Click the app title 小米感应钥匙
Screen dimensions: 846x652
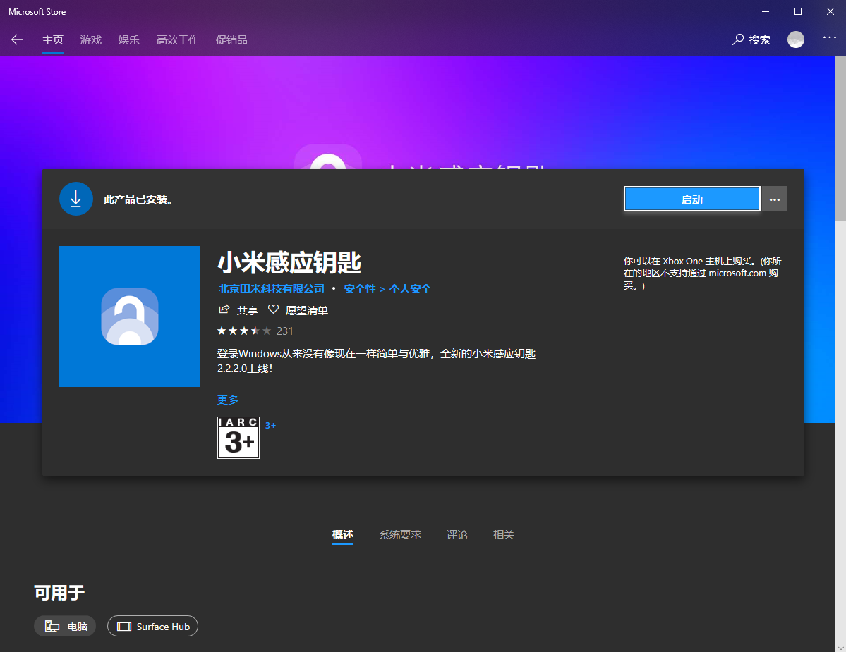click(289, 262)
